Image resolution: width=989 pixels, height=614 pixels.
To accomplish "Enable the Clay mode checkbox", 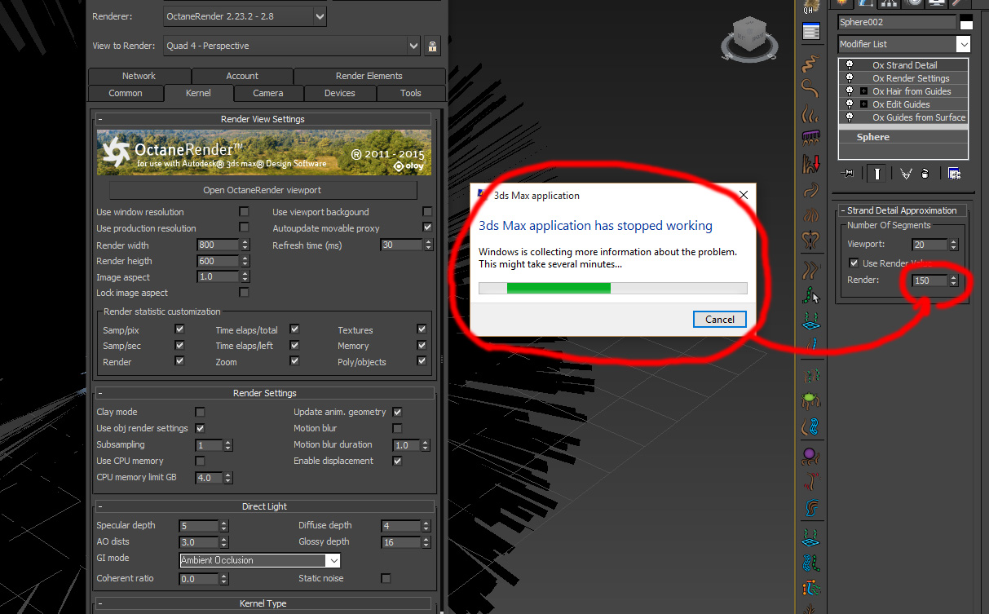I will pyautogui.click(x=200, y=413).
